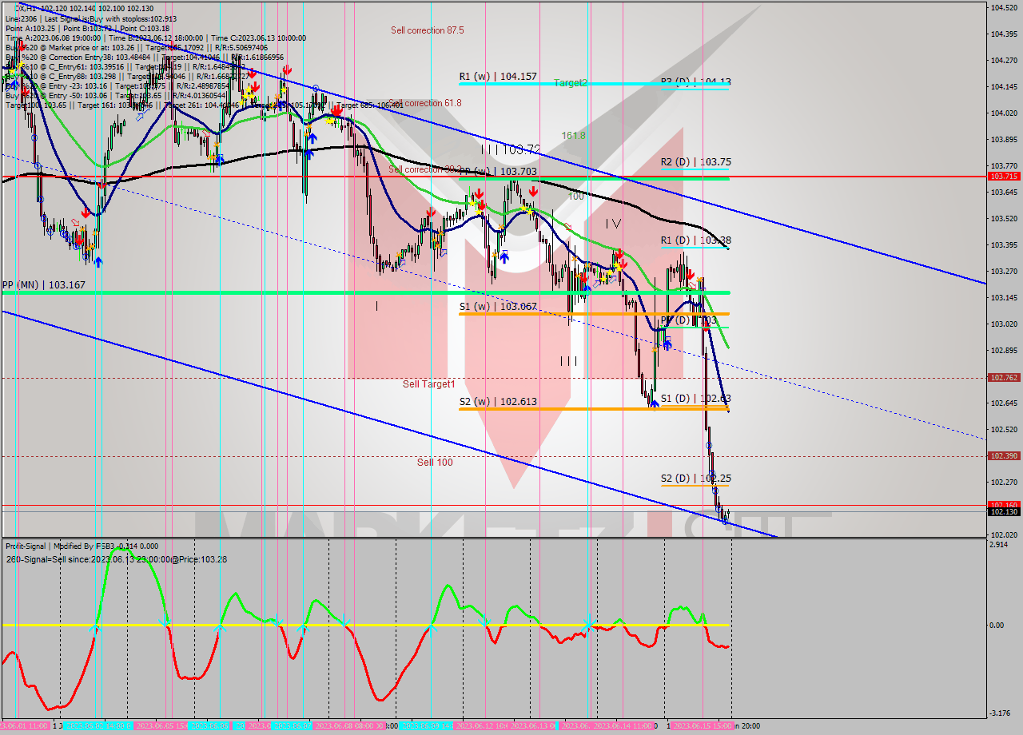Click the red 103.715 price tag on axis
1023x735 pixels.
point(1004,176)
